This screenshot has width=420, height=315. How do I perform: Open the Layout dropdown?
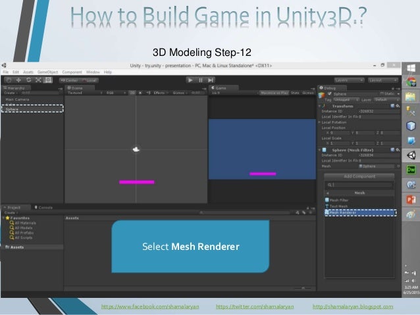point(383,80)
